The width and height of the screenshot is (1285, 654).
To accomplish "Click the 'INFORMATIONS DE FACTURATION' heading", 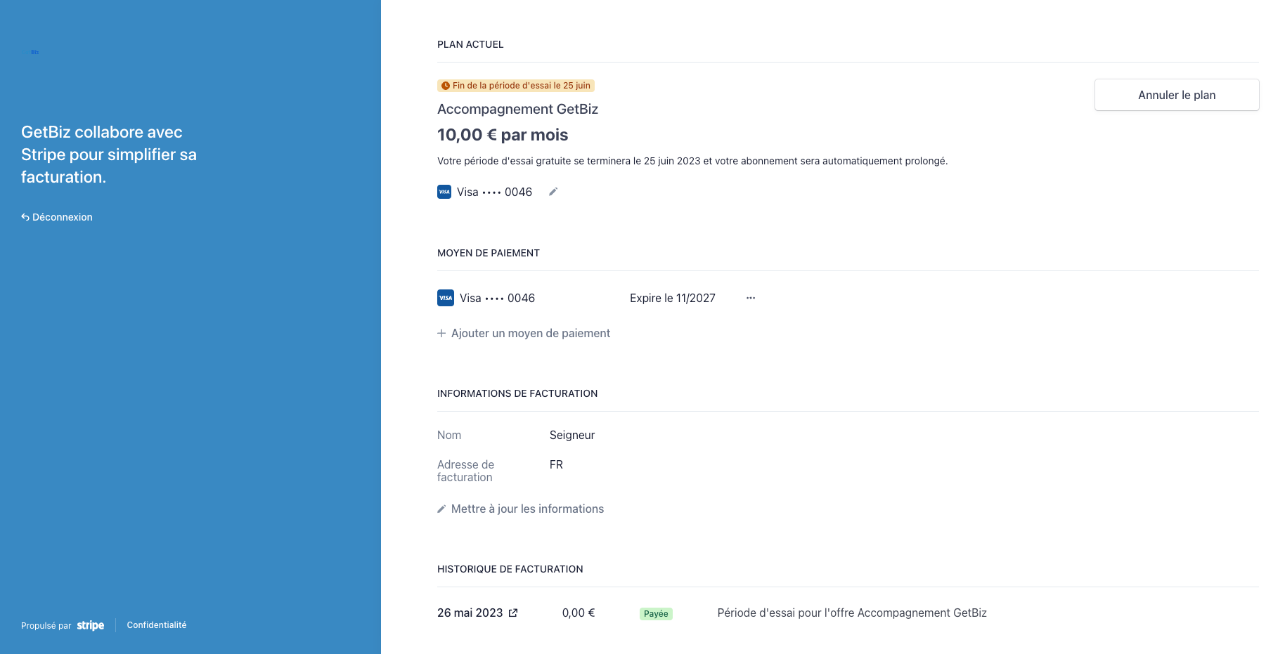I will (517, 393).
